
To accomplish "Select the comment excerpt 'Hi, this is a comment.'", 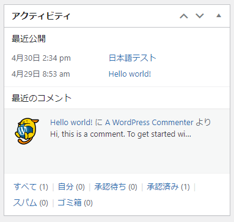I will 88,134.
